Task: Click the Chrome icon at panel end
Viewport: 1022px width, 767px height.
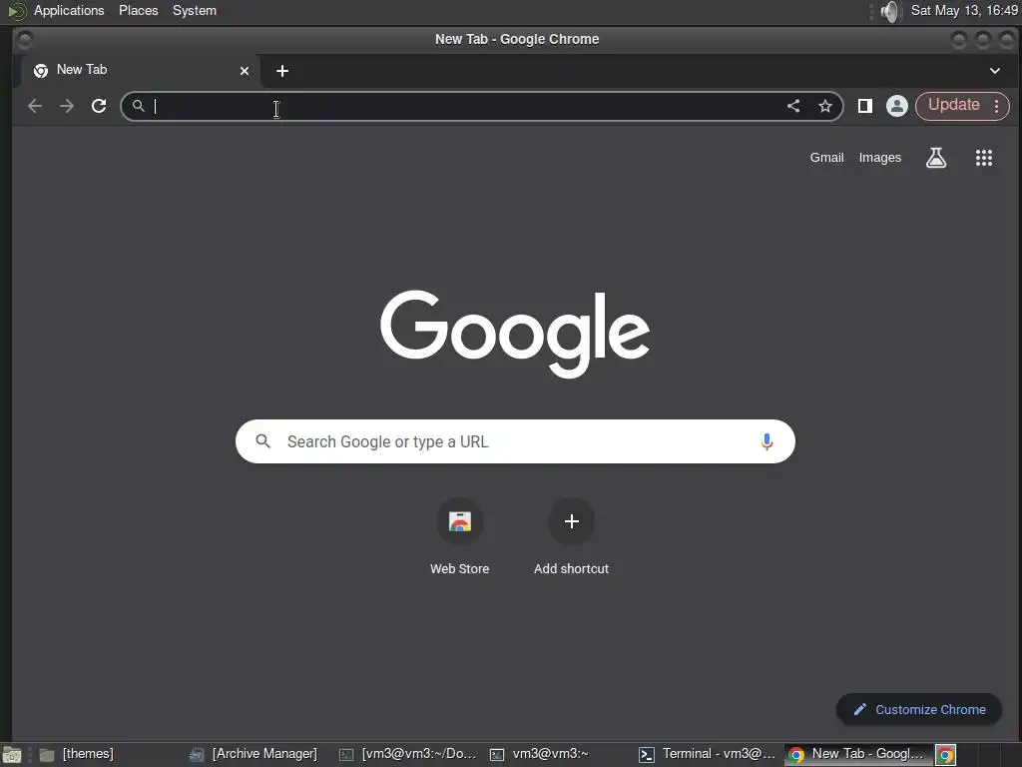Action: point(945,755)
